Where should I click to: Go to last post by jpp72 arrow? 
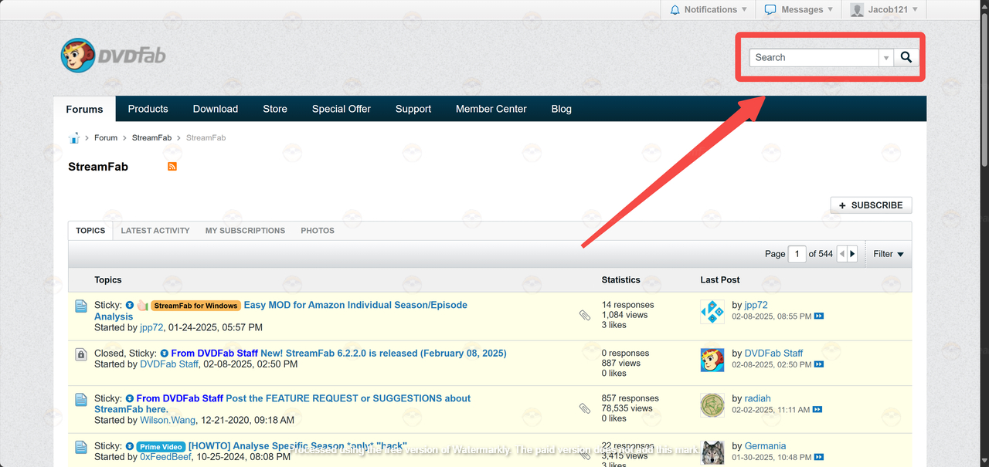tap(819, 316)
